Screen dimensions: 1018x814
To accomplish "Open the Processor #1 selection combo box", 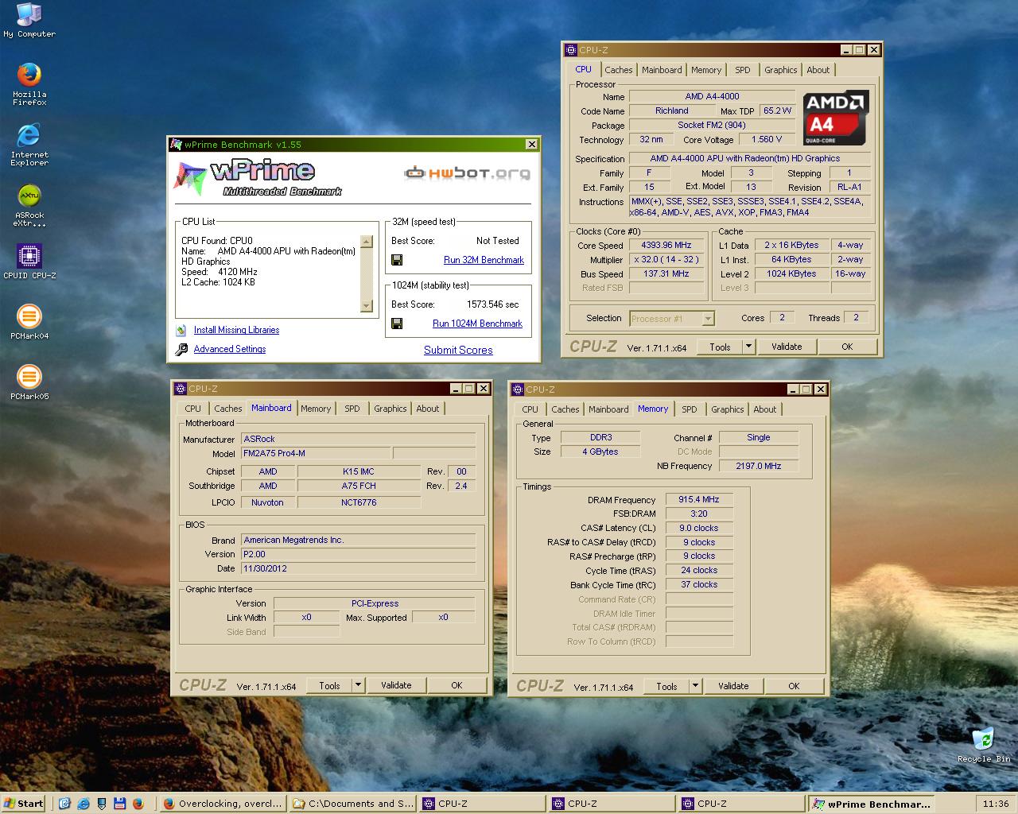I will [x=672, y=318].
